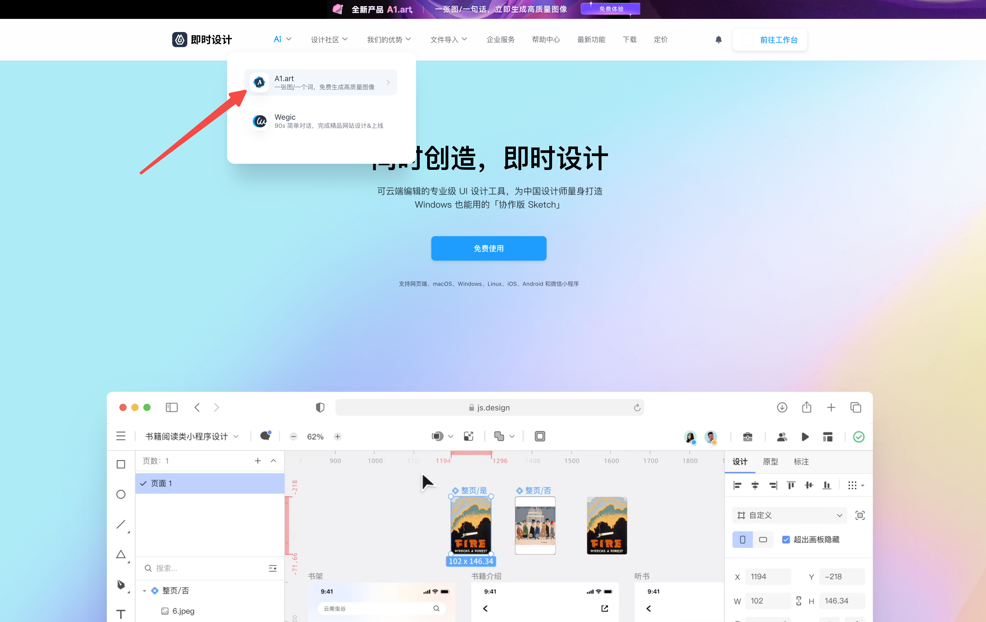
Task: Select the ellipse shape tool
Action: coord(121,494)
